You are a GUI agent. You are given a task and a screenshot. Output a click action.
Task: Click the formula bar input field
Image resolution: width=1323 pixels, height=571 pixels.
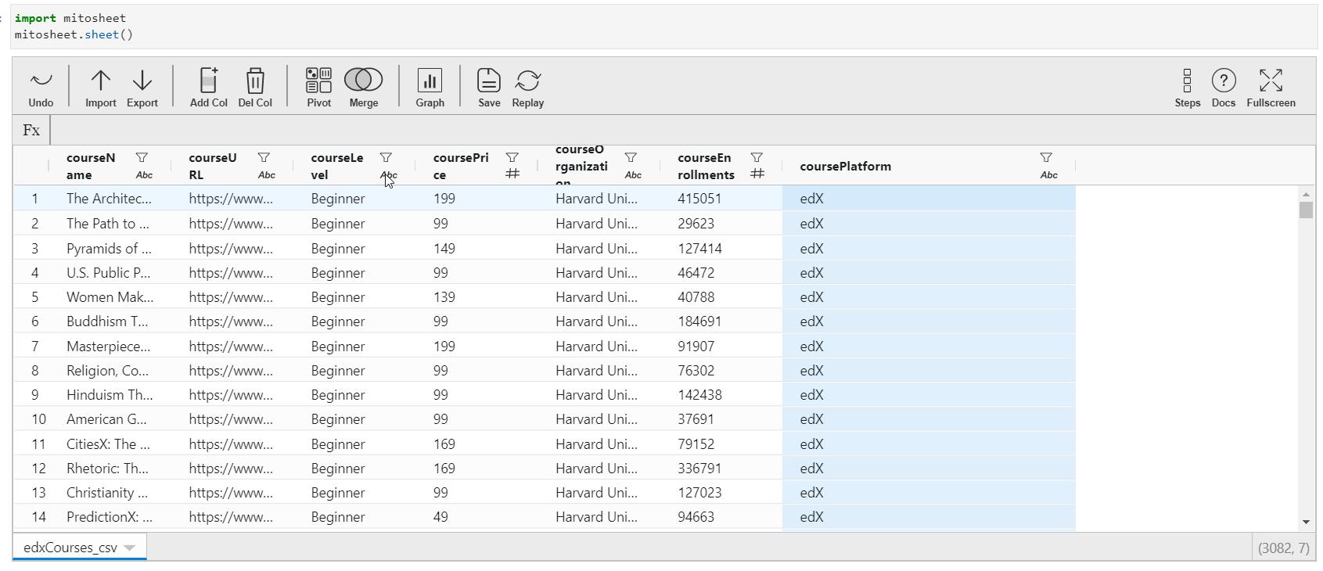tap(681, 131)
